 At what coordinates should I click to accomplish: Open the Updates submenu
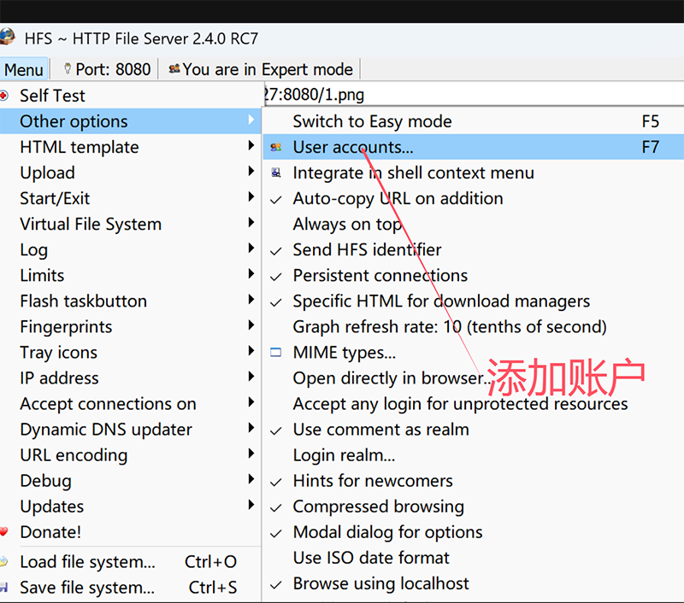pos(131,506)
